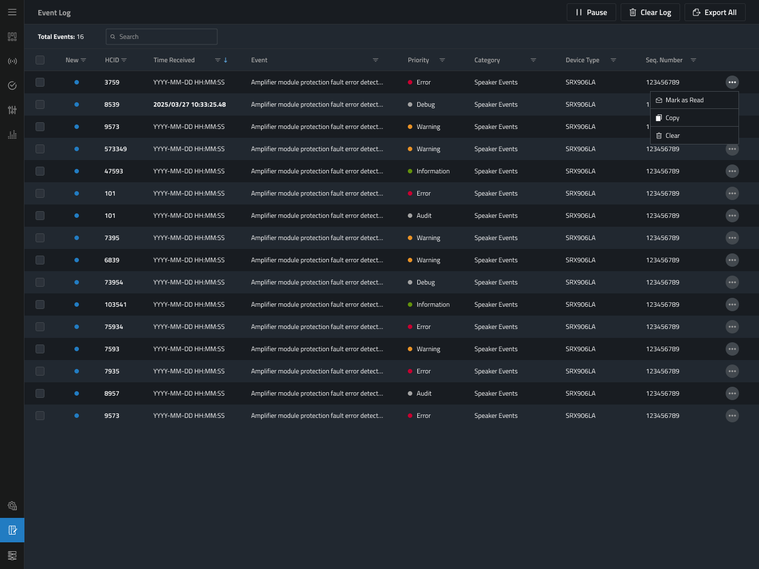The image size is (759, 569).
Task: Click the Total Events: 16 label
Action: pyautogui.click(x=61, y=37)
